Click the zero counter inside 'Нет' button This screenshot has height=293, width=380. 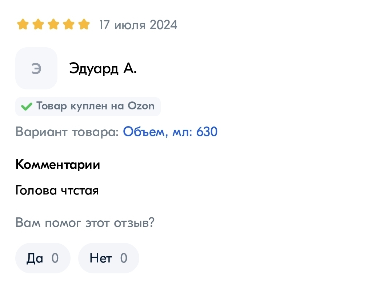pyautogui.click(x=124, y=258)
